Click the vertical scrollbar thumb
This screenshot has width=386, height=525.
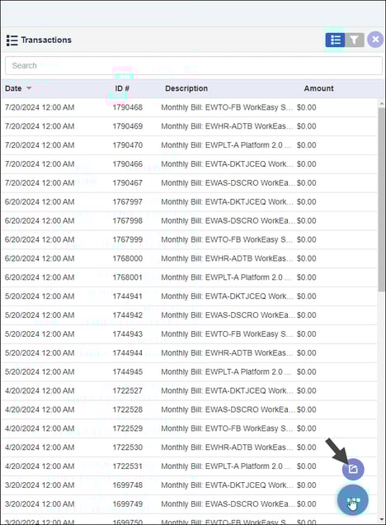[381, 199]
